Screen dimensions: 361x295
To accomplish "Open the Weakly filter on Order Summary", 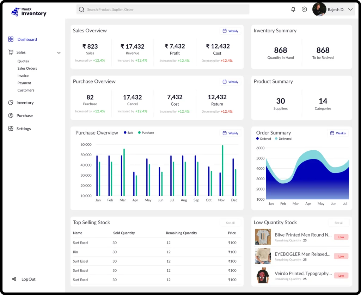I will (x=338, y=133).
